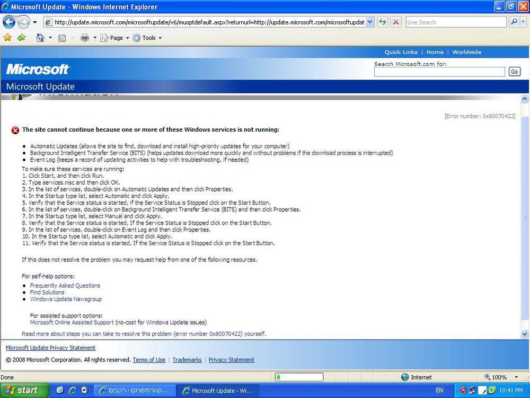
Task: Click the Search Microsoft.com text field
Action: [x=439, y=72]
